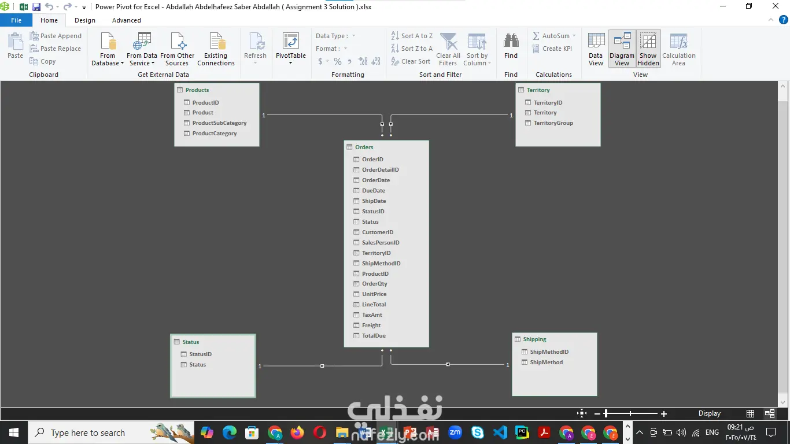Click Clear Sort
The width and height of the screenshot is (790, 444).
pyautogui.click(x=411, y=61)
